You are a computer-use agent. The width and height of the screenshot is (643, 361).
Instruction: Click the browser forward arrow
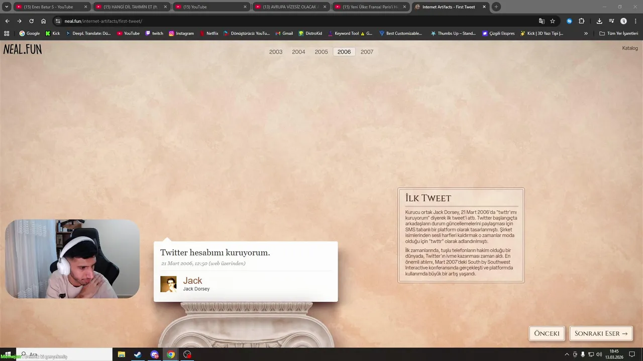(x=19, y=21)
